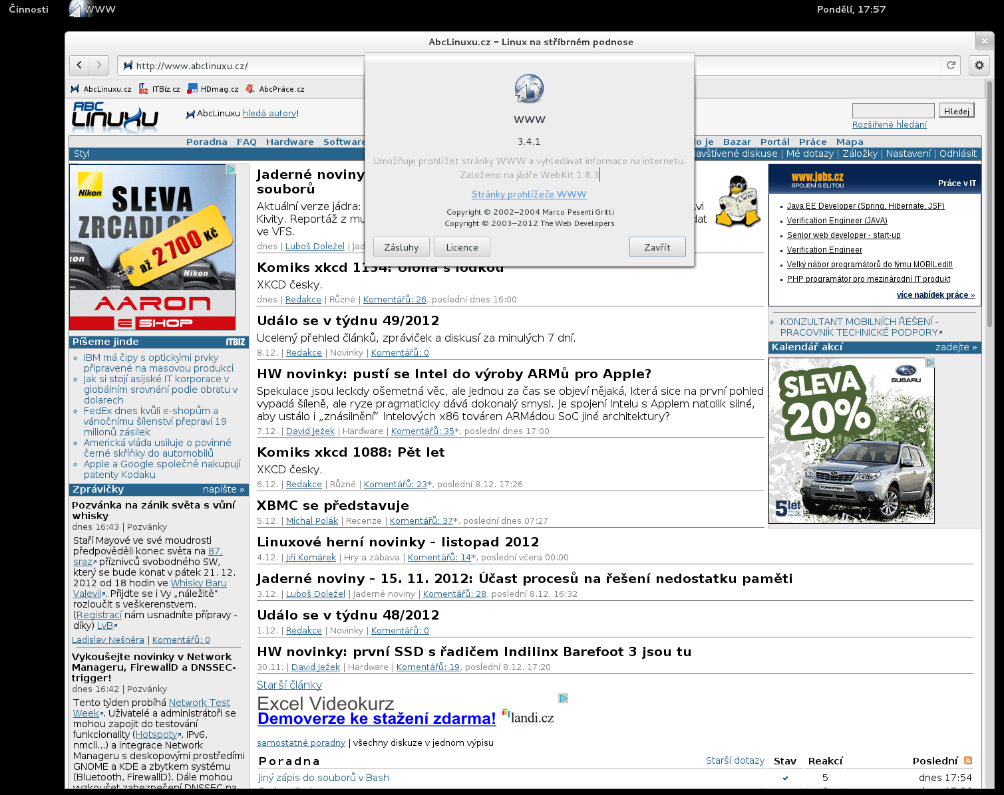Open the Demoverze ke stažení zdarma ad link
The image size is (1004, 795).
coord(377,719)
